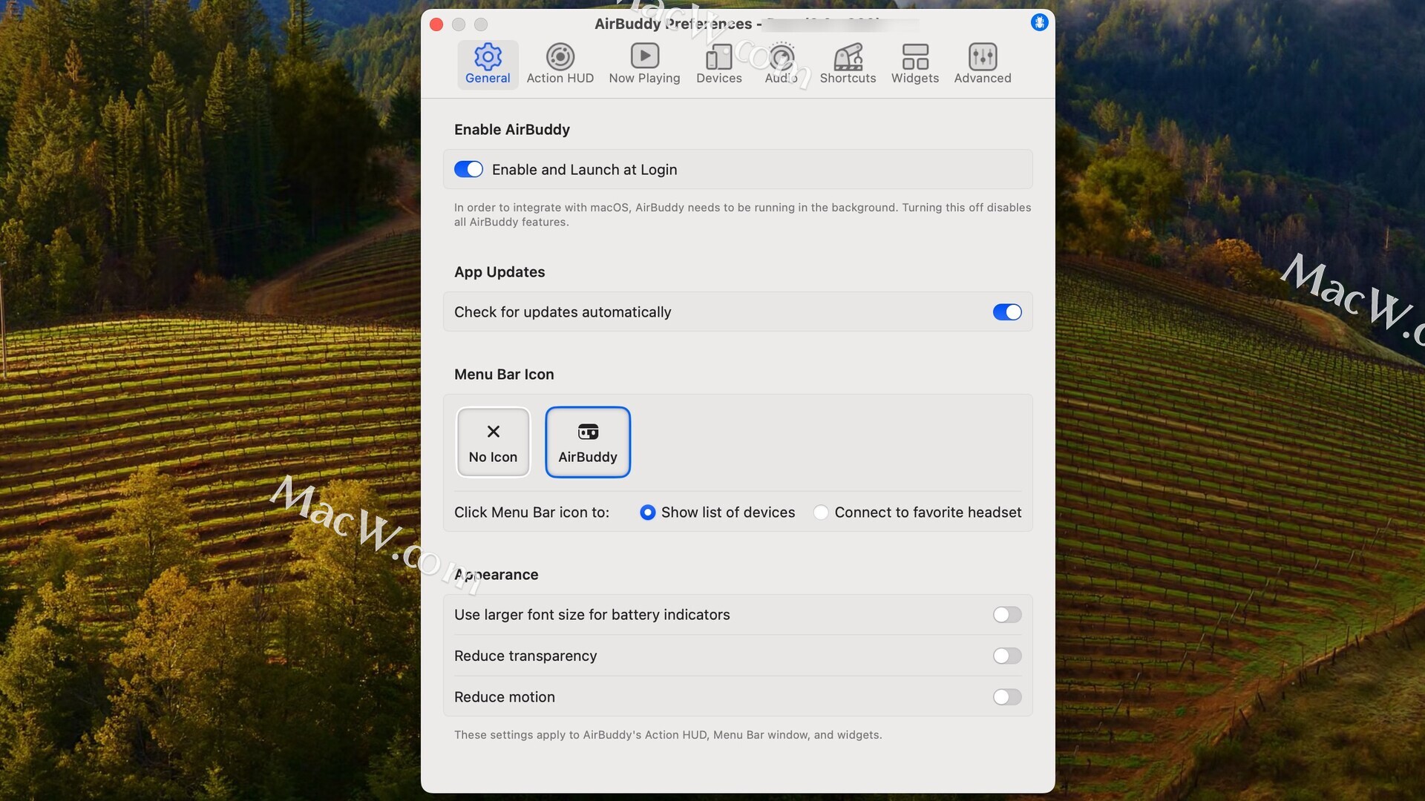Turn on Reduce transparency switch

pos(1007,656)
